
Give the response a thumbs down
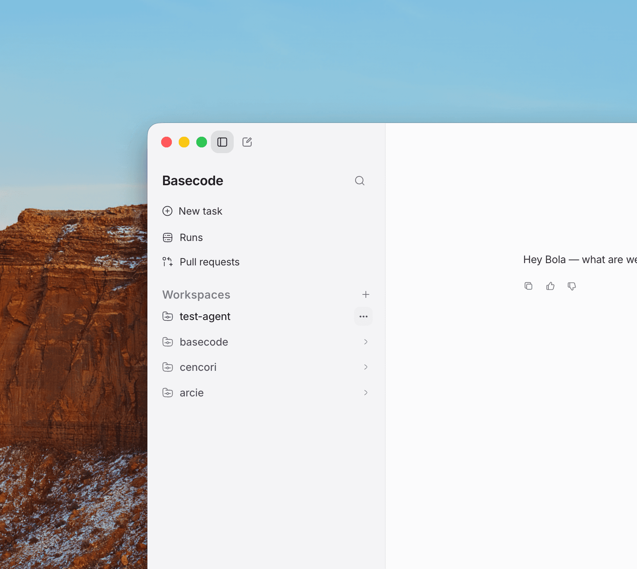click(572, 286)
